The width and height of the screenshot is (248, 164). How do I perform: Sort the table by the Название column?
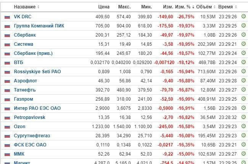(x=26, y=7)
